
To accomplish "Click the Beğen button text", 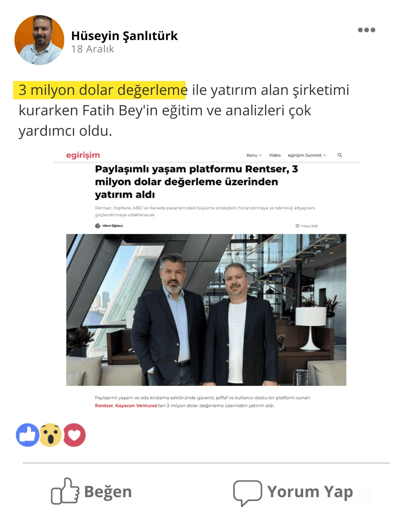I will click(x=108, y=492).
